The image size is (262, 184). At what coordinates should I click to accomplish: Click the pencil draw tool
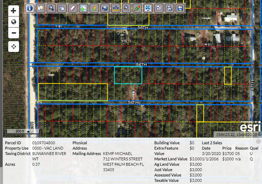tap(137, 8)
